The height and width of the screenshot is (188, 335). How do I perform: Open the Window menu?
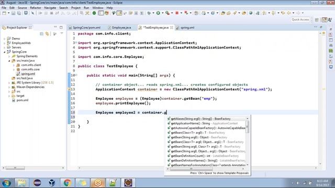[x=98, y=8]
